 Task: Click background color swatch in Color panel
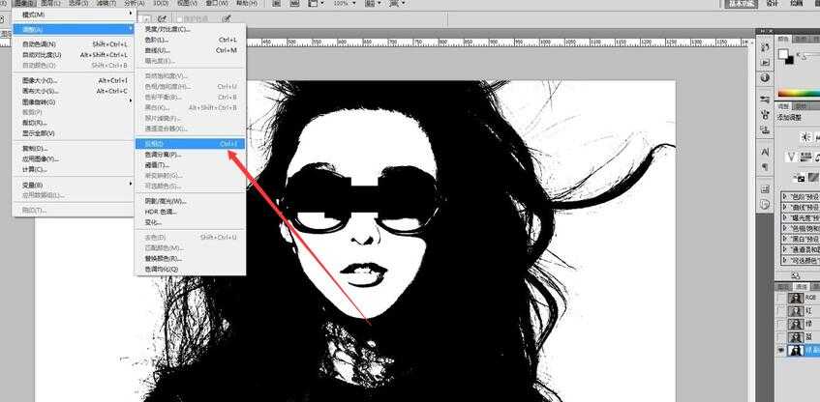coord(790,60)
